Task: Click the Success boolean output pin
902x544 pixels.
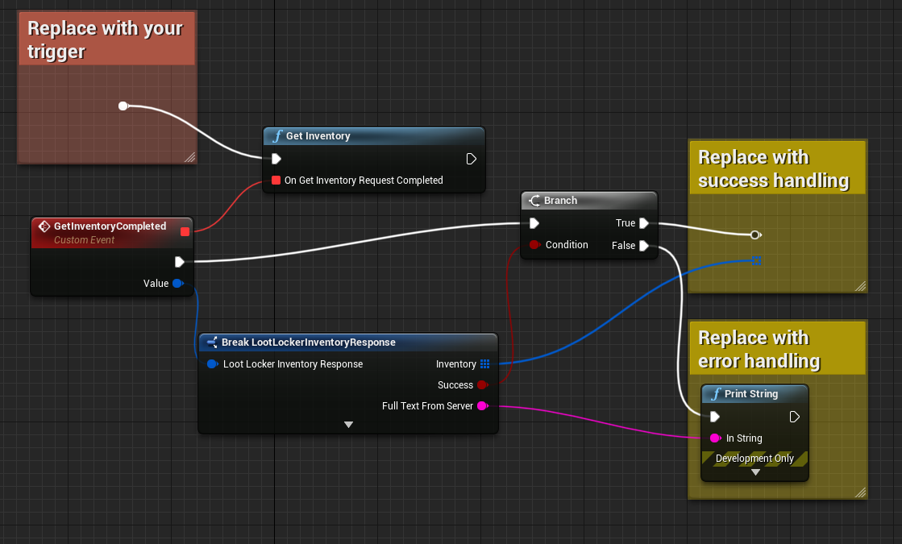Action: (482, 385)
